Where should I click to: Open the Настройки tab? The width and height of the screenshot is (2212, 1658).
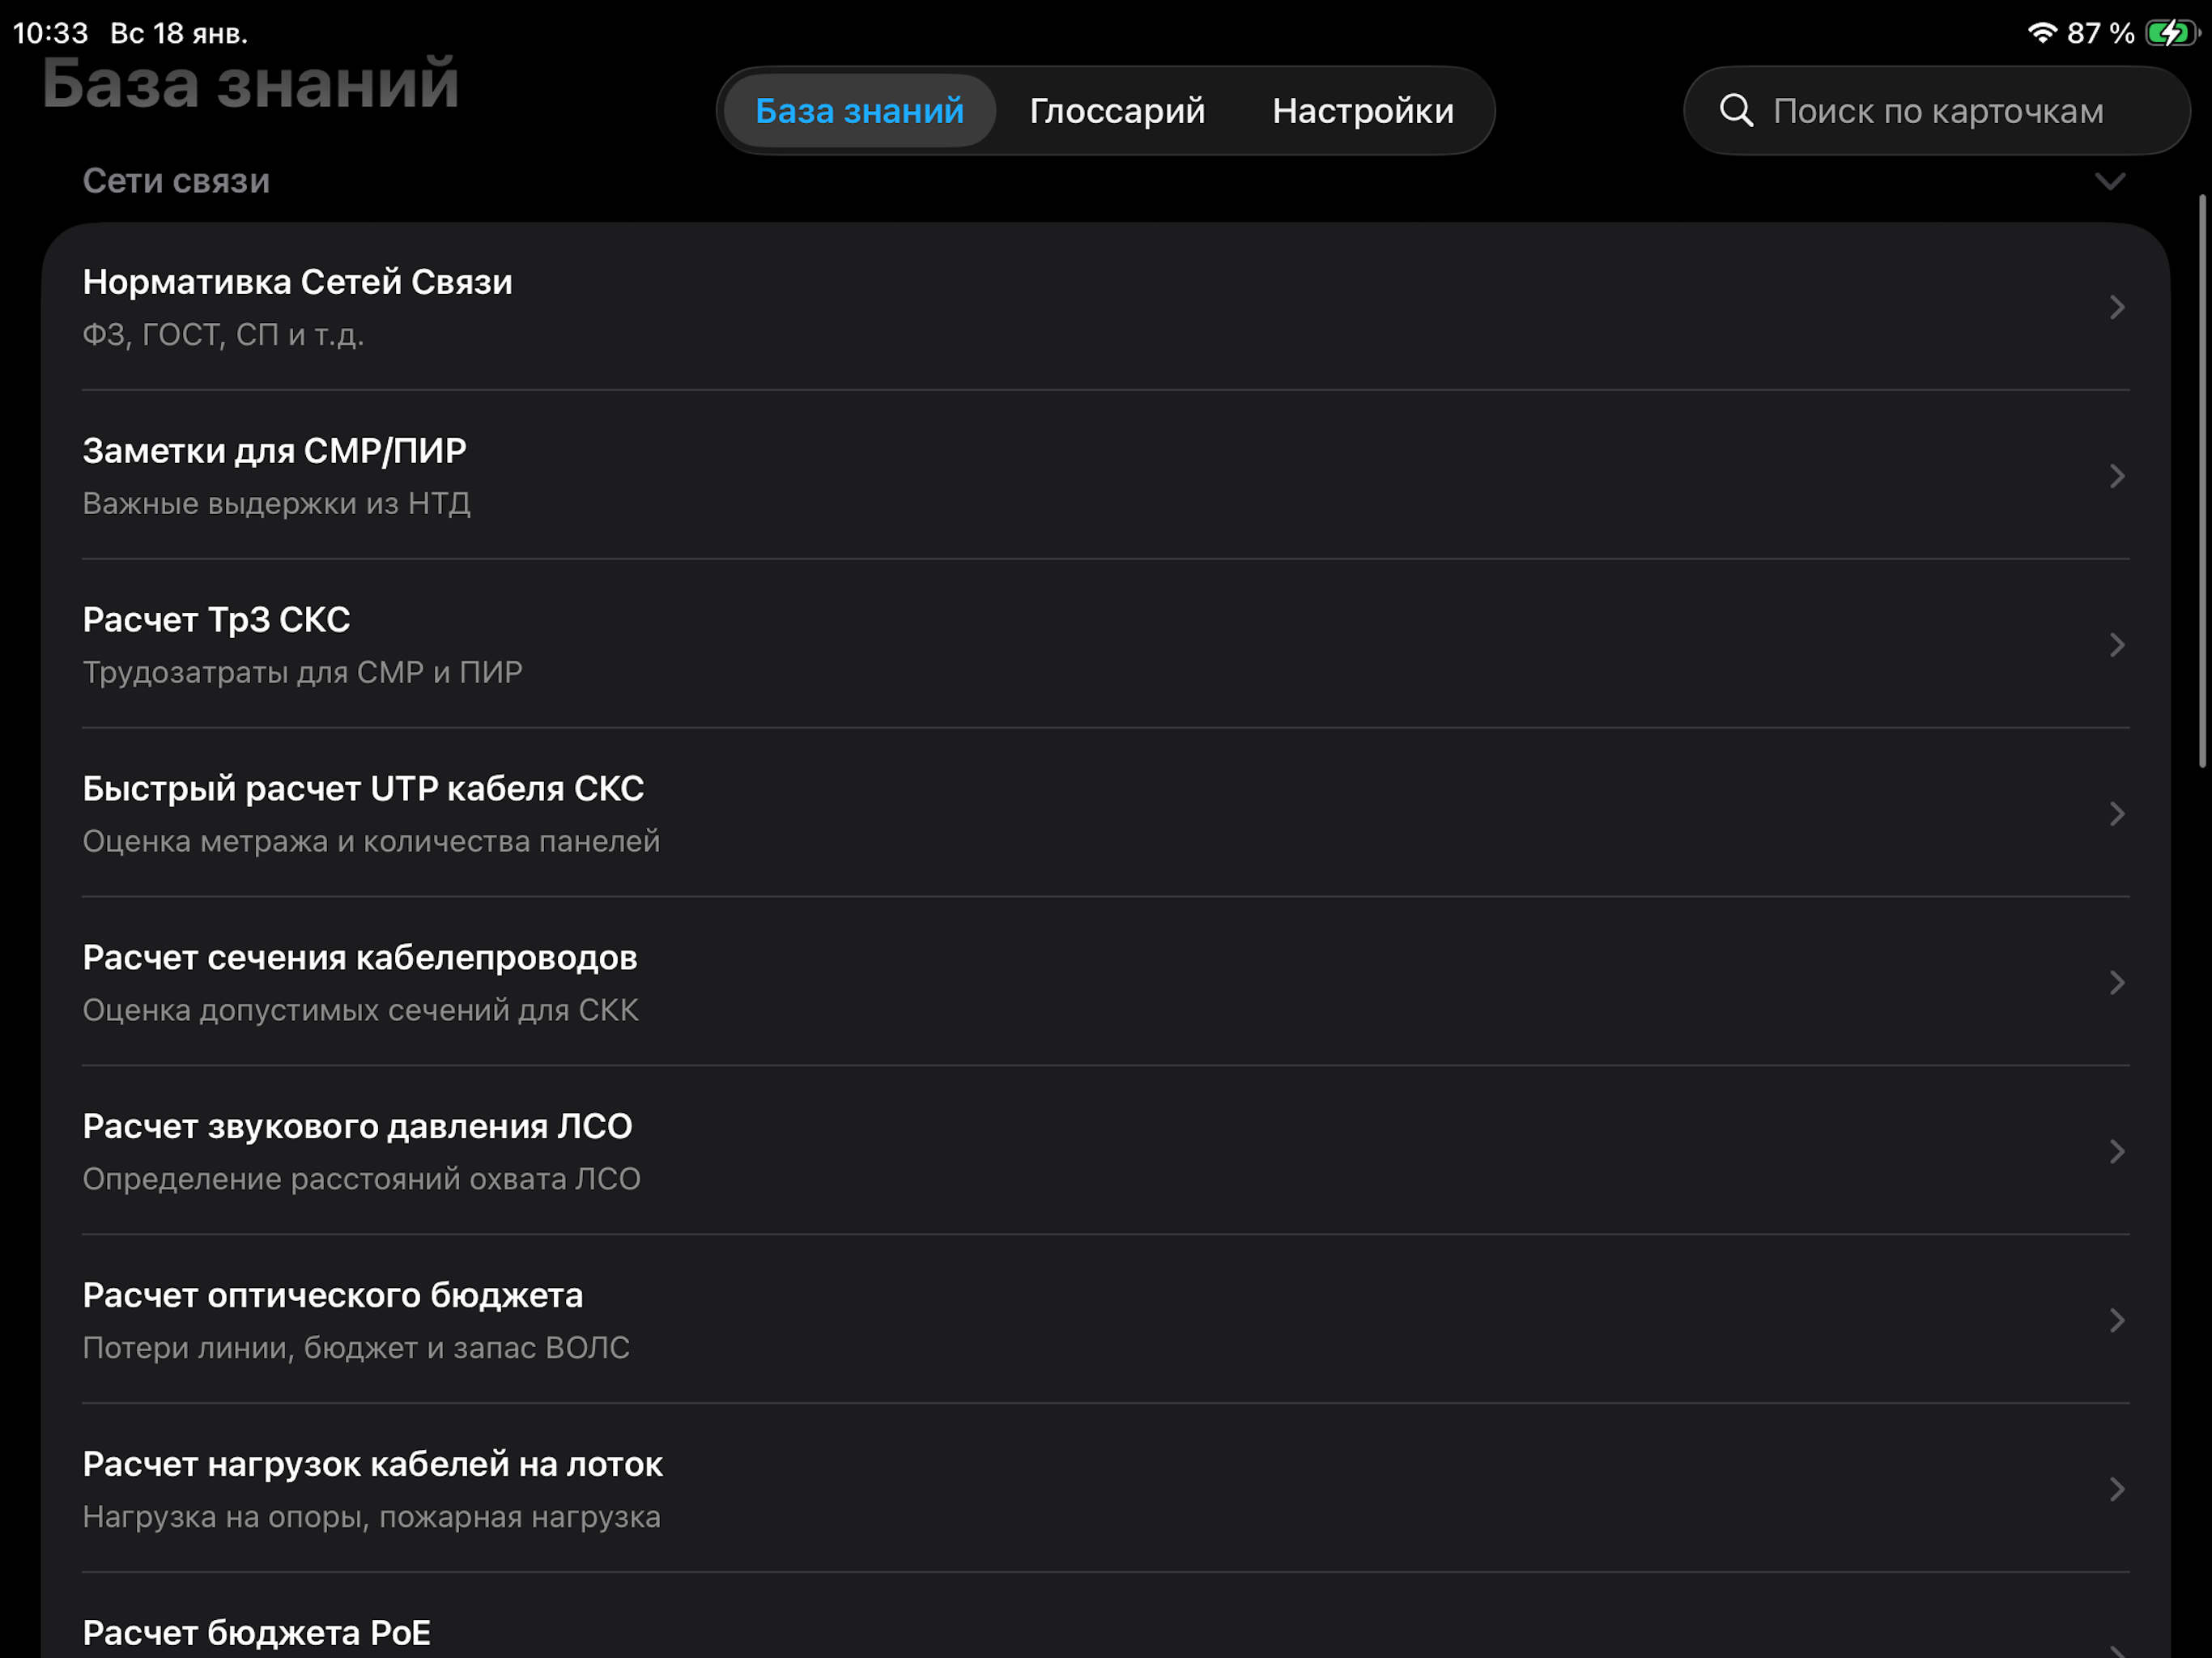pyautogui.click(x=1362, y=111)
